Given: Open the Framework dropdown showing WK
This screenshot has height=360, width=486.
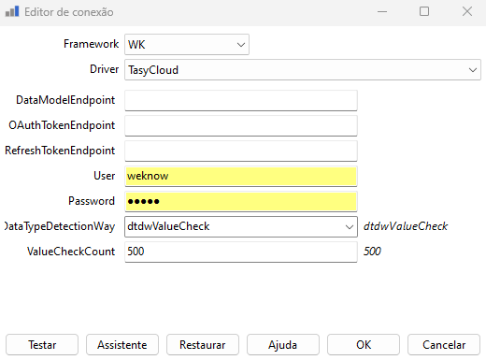Looking at the screenshot, I should click(187, 45).
